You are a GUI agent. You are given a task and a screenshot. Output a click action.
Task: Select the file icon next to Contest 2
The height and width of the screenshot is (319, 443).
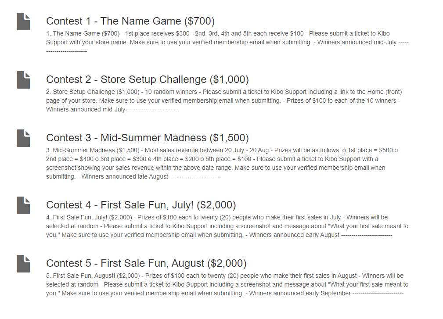pyautogui.click(x=23, y=80)
